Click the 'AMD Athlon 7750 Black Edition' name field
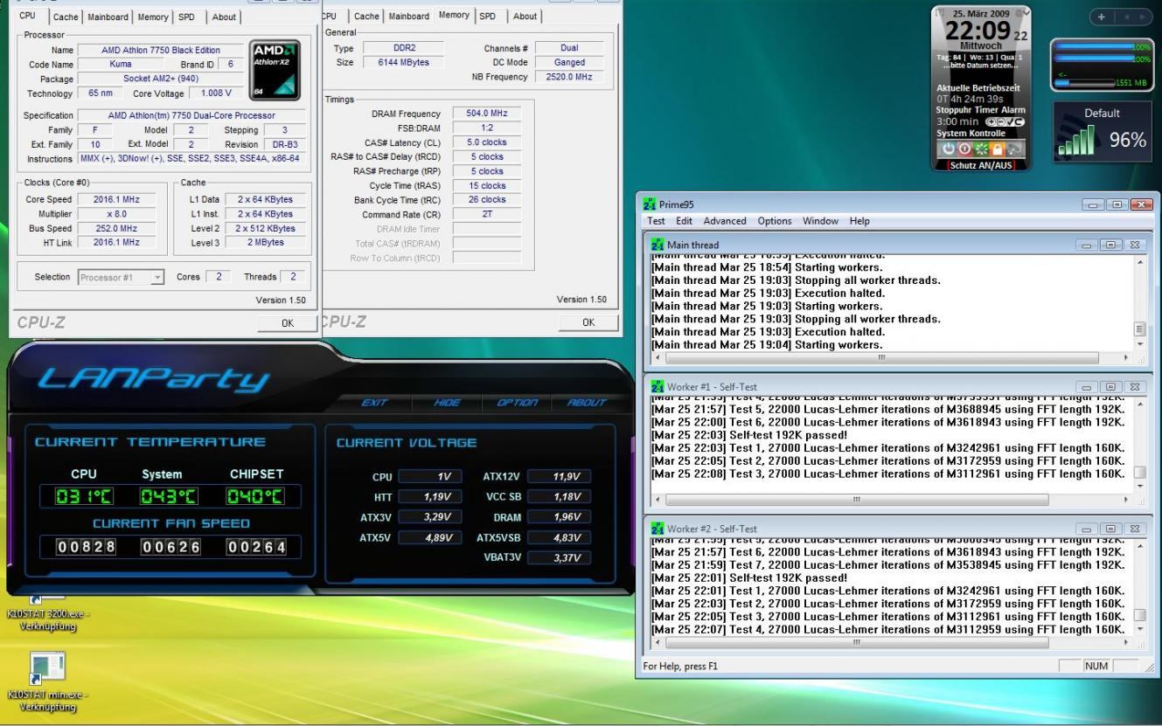Image resolution: width=1162 pixels, height=726 pixels. (x=161, y=51)
